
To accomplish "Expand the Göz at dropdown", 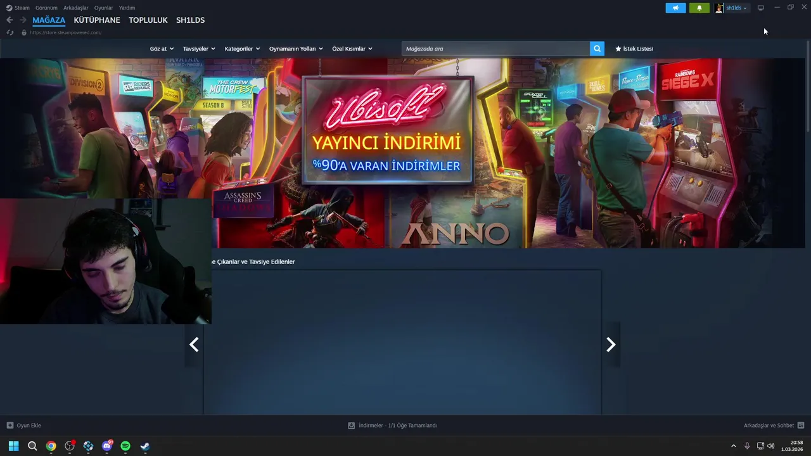I will point(162,49).
